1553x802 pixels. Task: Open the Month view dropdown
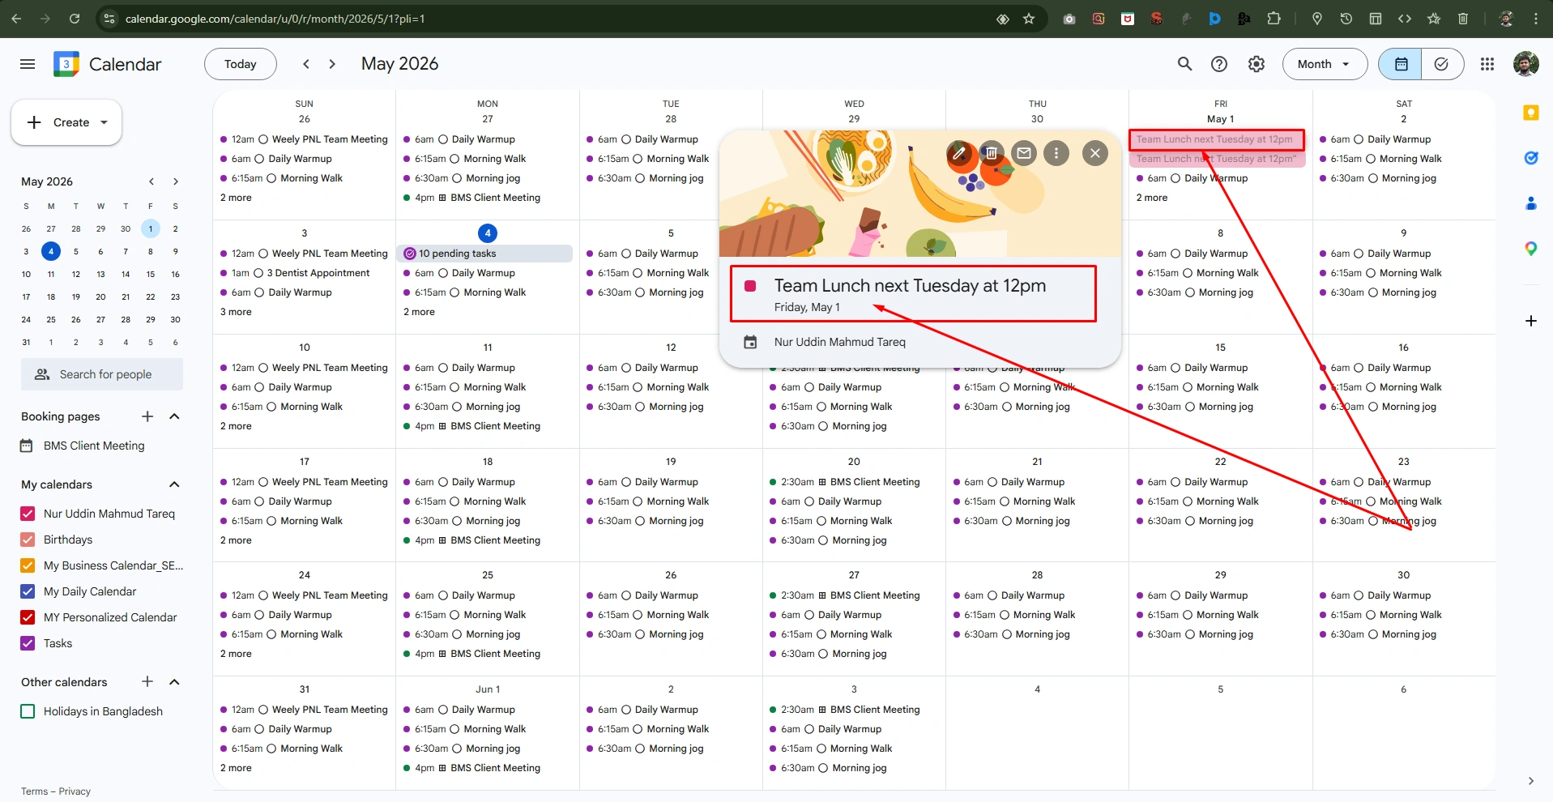(x=1325, y=64)
